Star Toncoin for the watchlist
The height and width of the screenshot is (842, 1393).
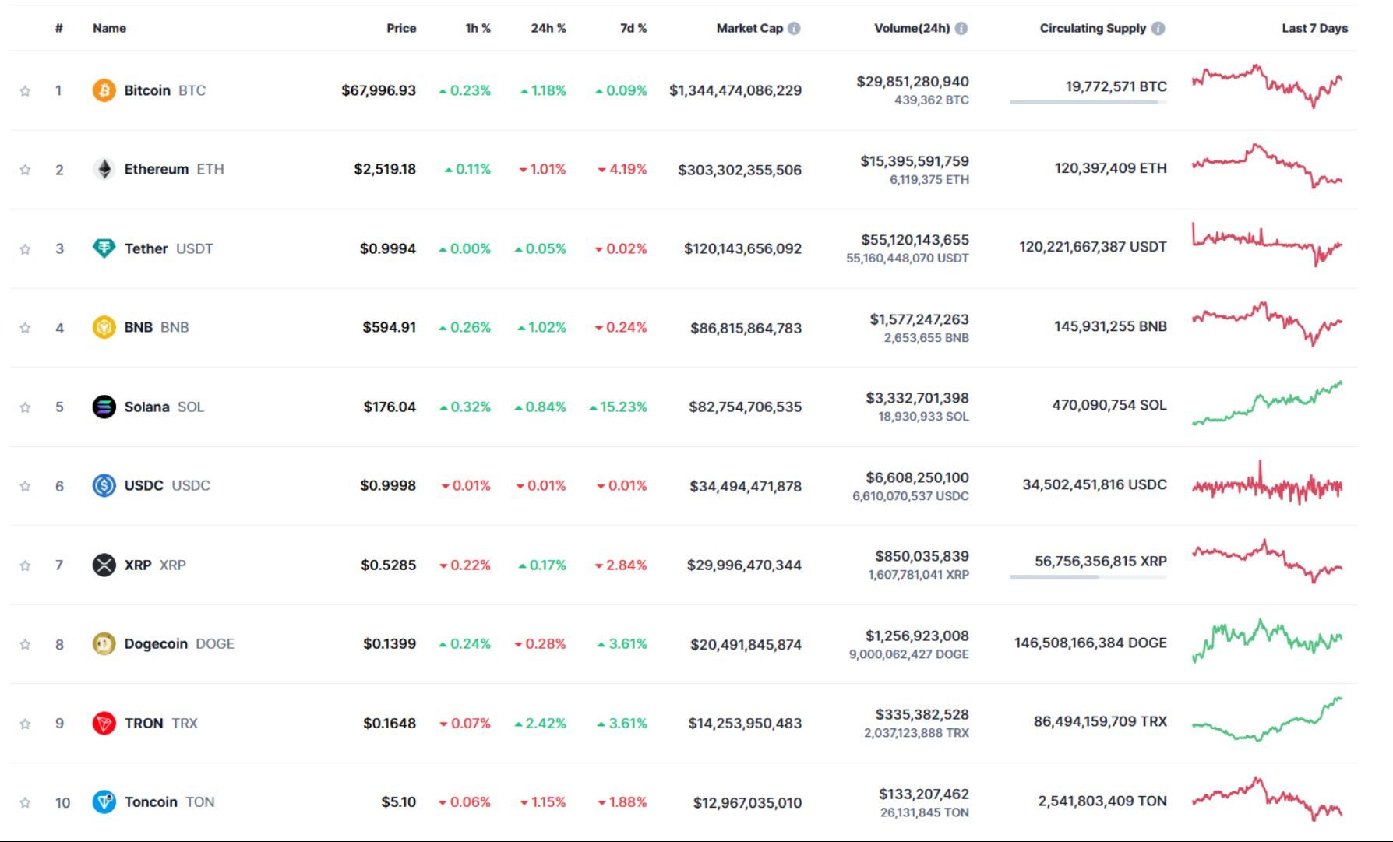pyautogui.click(x=26, y=801)
